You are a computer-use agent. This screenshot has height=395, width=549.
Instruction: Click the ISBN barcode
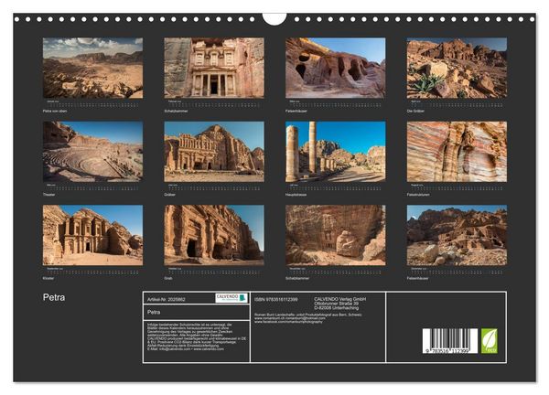tap(450, 341)
